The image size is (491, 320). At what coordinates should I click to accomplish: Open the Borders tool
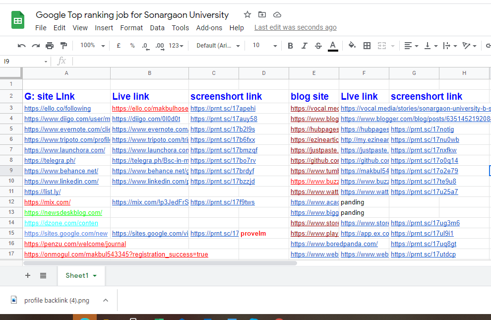(x=367, y=46)
